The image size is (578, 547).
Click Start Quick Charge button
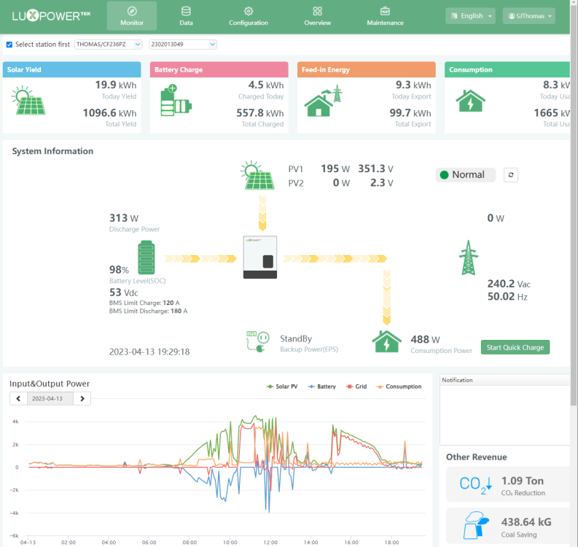(x=515, y=347)
